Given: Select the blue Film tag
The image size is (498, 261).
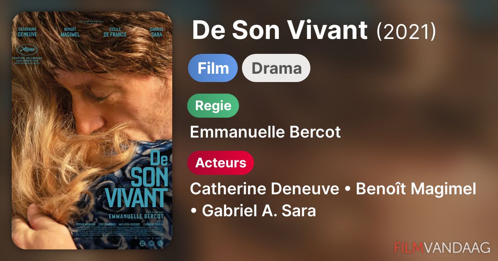Looking at the screenshot, I should [213, 68].
